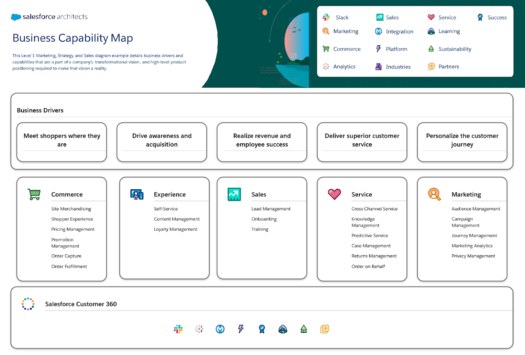This screenshot has height=355, width=525.
Task: Click the Salesforce Customer 360 ring icon
Action: [x=28, y=304]
